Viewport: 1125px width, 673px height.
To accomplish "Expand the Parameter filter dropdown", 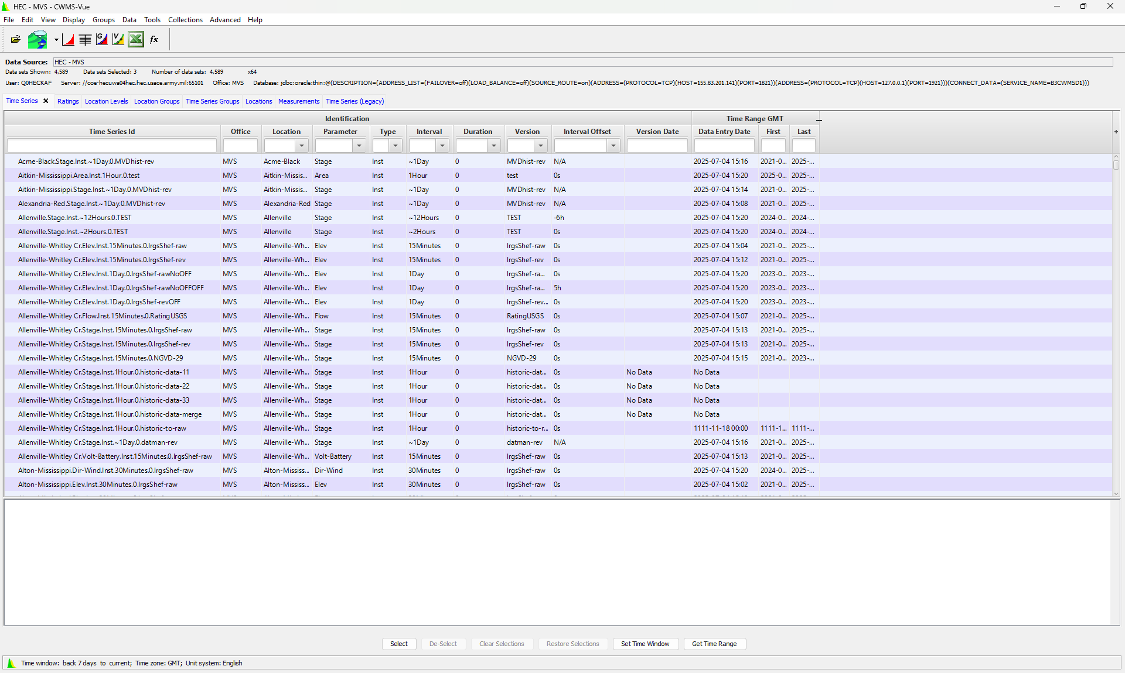I will click(359, 146).
